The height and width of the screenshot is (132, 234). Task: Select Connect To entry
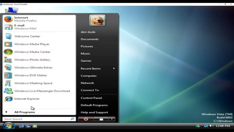(x=90, y=90)
